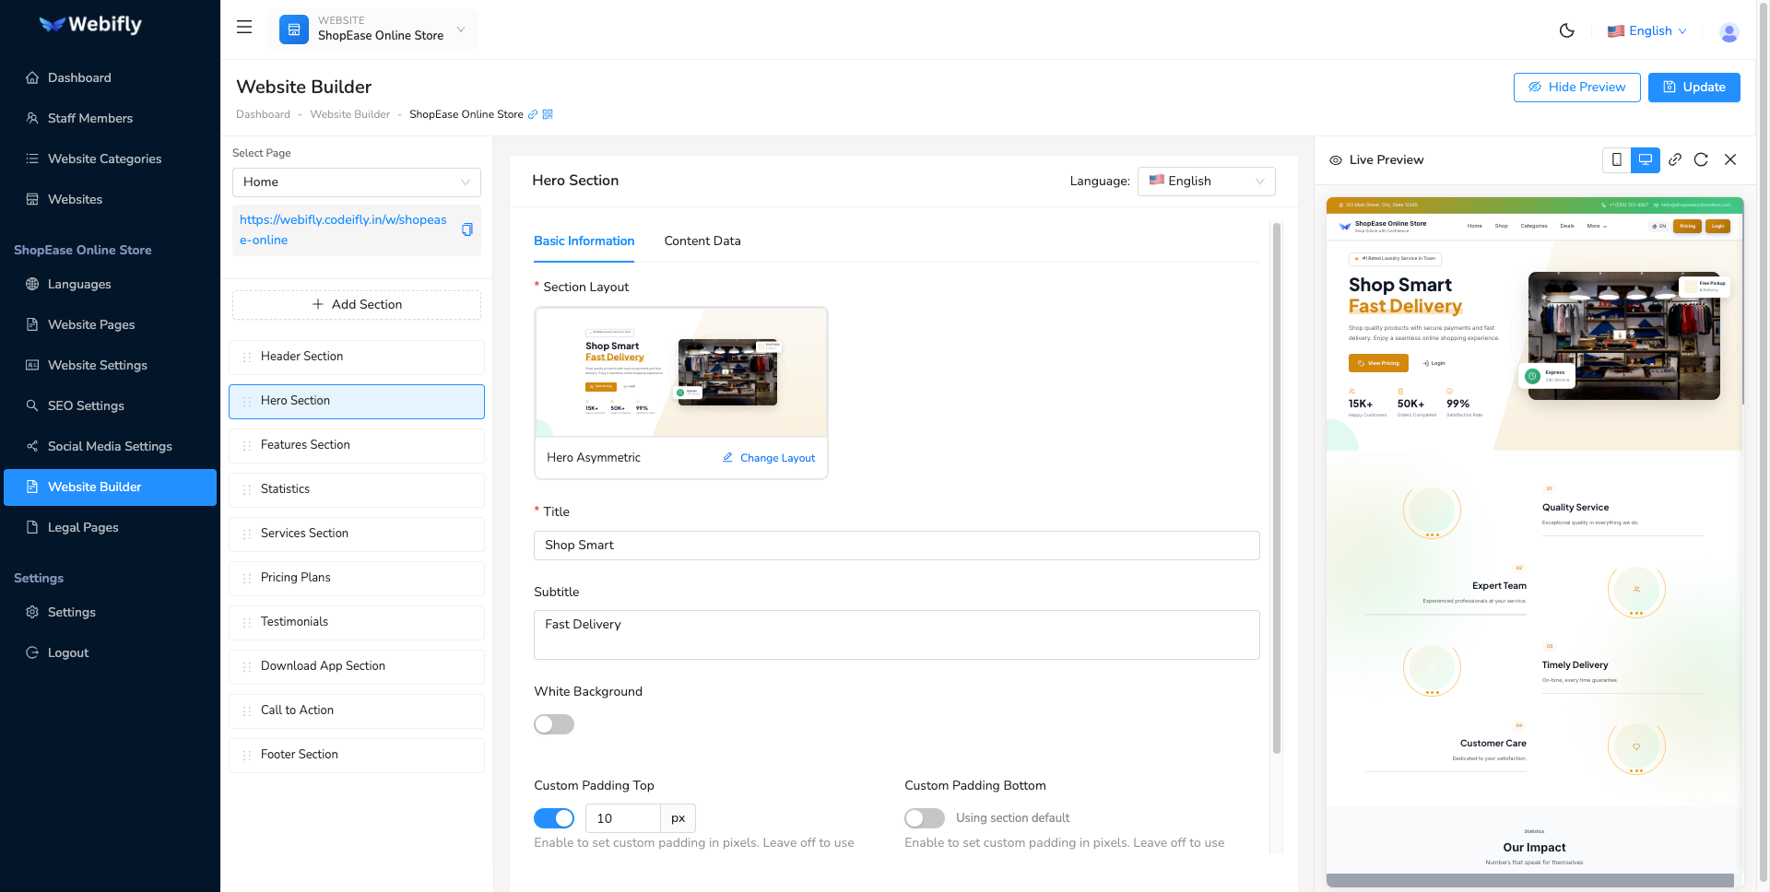Click the Update button
Viewport: 1770px width, 892px height.
[x=1693, y=87]
